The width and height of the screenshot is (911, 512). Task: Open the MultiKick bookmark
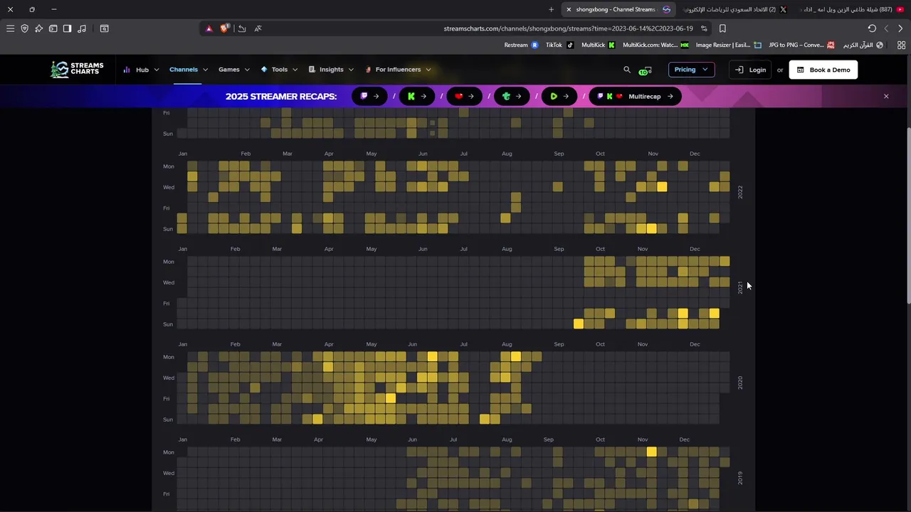pos(598,45)
